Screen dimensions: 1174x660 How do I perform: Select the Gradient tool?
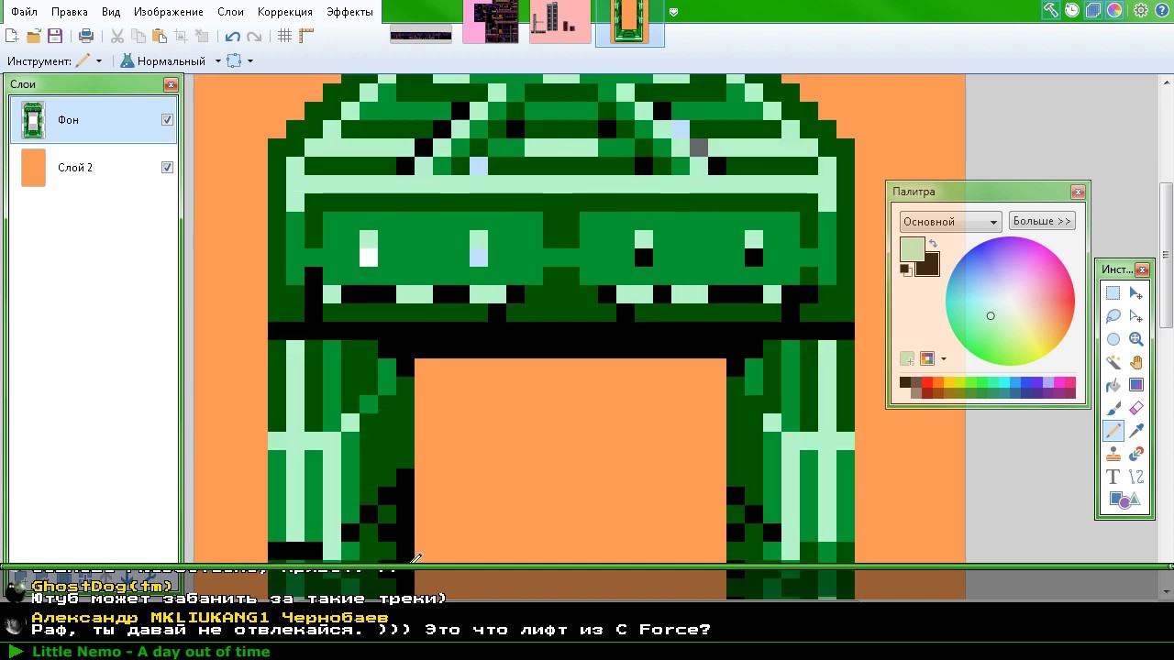pos(1136,385)
